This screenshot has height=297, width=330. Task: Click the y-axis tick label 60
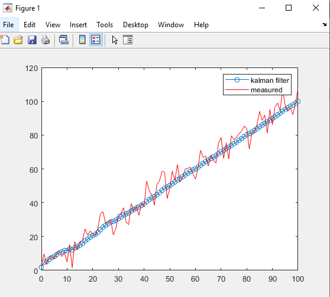[x=34, y=170]
